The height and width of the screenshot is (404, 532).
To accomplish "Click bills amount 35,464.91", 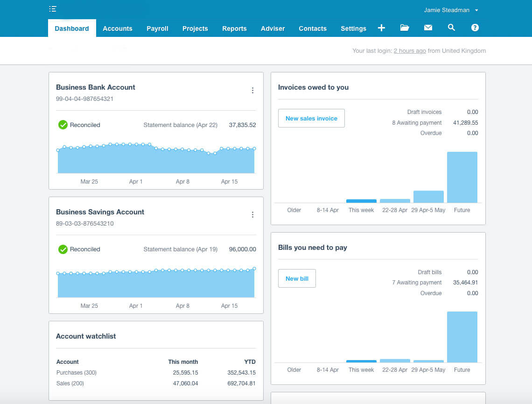I will click(x=466, y=283).
